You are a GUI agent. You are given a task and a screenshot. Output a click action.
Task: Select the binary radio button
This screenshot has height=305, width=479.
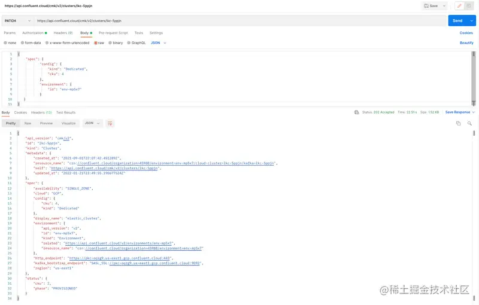110,43
